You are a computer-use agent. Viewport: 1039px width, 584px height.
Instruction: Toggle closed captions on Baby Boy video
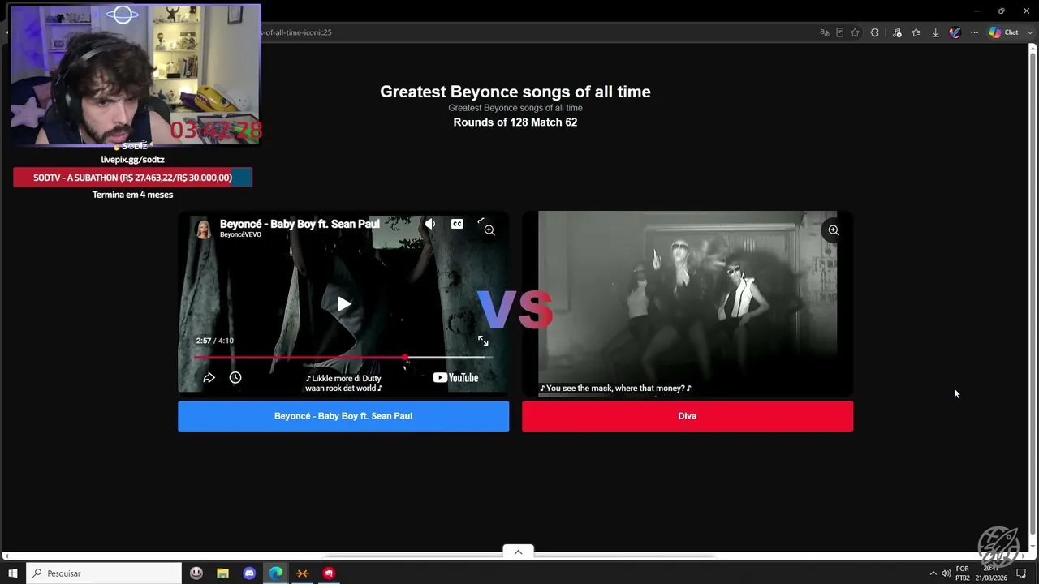[457, 224]
